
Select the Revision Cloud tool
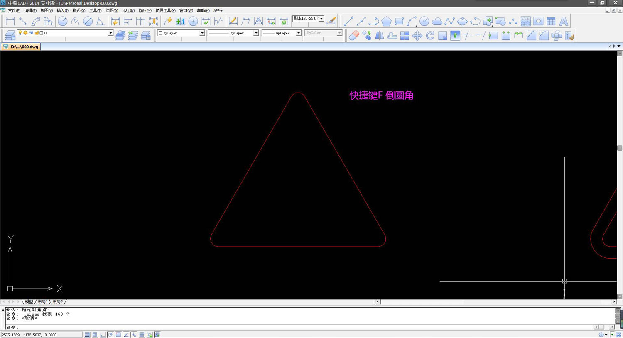click(x=437, y=21)
